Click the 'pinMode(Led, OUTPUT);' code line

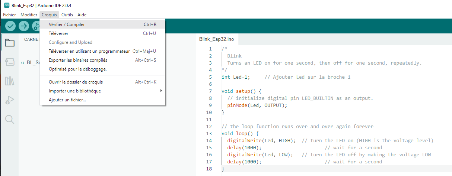(257, 105)
